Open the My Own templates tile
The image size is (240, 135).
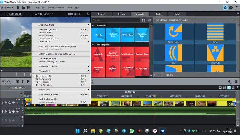coord(113,69)
